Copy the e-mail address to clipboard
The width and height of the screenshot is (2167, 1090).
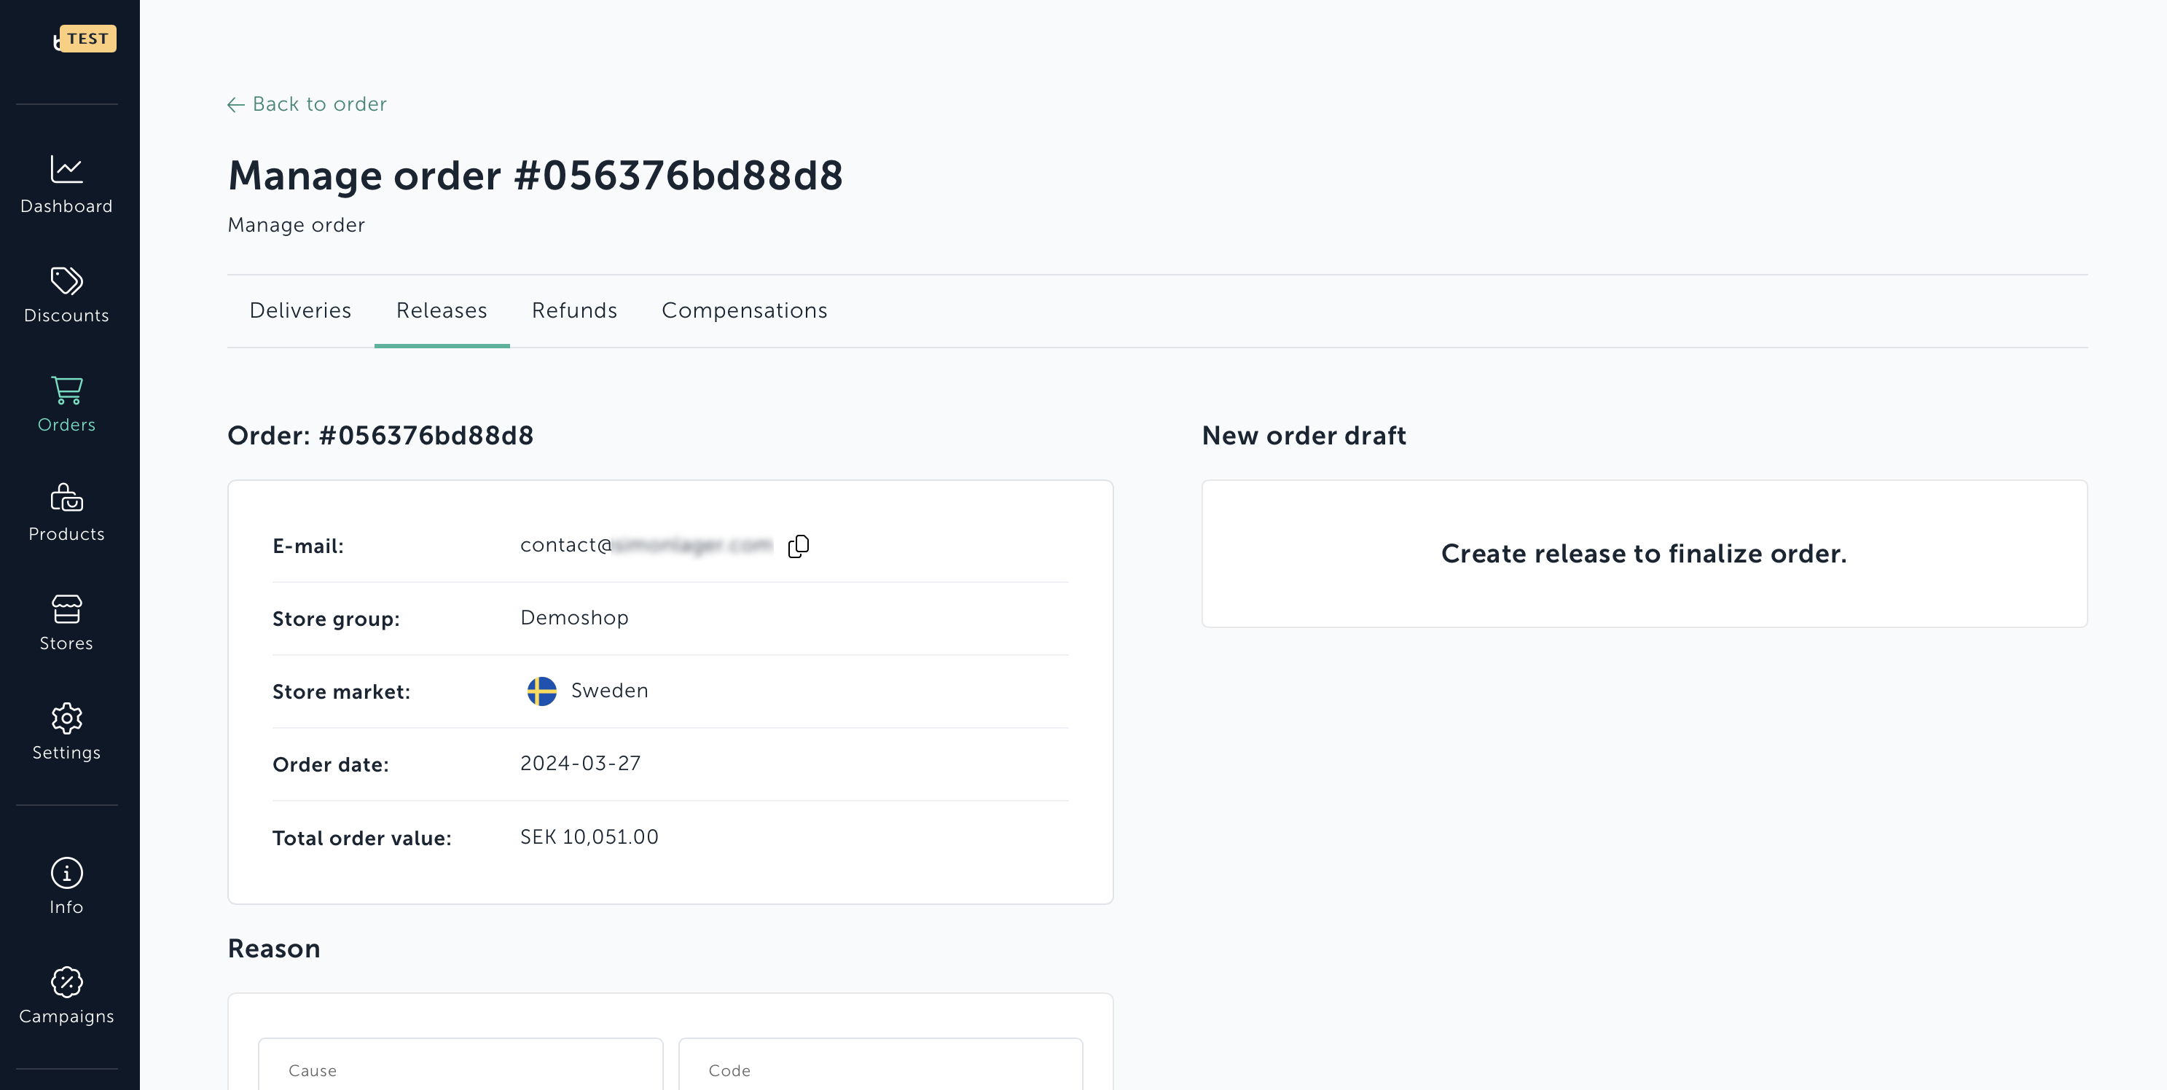pyautogui.click(x=799, y=546)
